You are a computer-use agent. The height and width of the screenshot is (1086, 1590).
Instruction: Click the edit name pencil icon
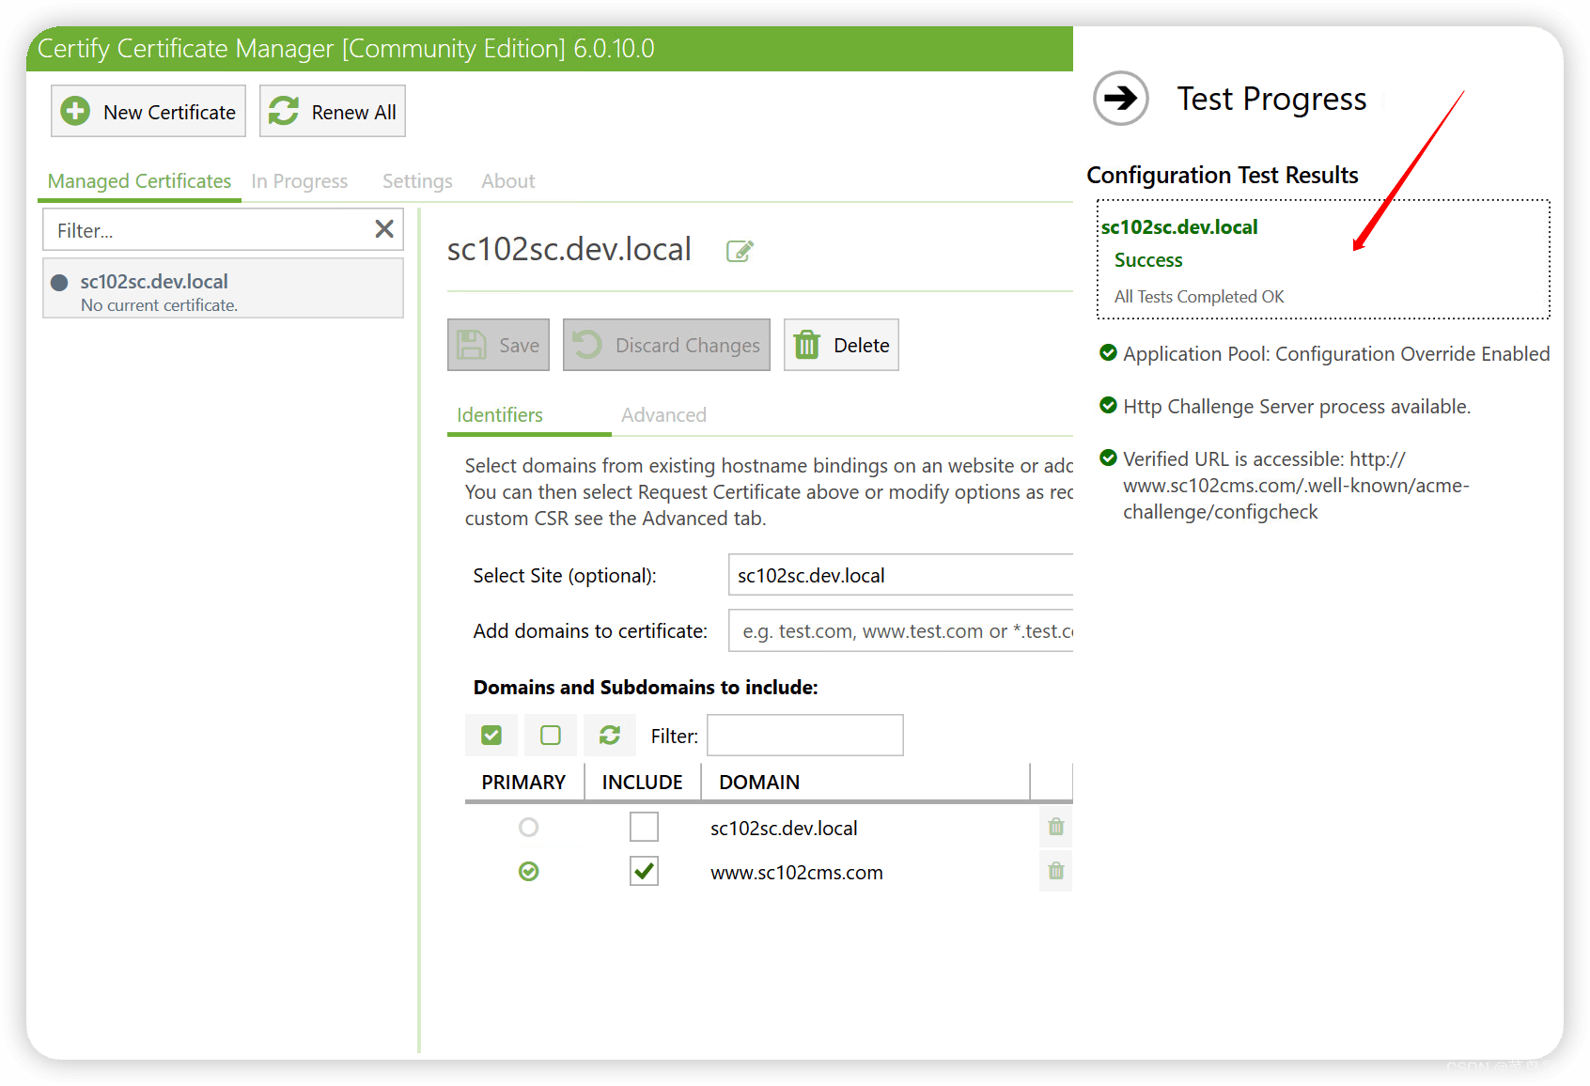tap(740, 251)
